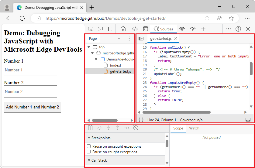Click Pause script execution button
This screenshot has height=168, width=255.
(x=90, y=128)
